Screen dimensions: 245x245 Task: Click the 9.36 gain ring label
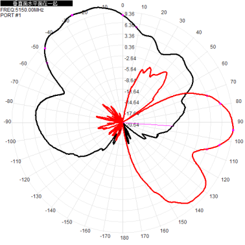click(130, 14)
